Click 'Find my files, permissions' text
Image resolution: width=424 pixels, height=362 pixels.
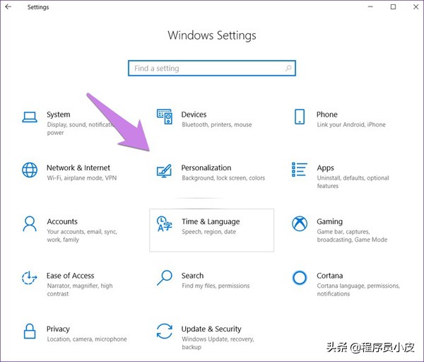[216, 286]
